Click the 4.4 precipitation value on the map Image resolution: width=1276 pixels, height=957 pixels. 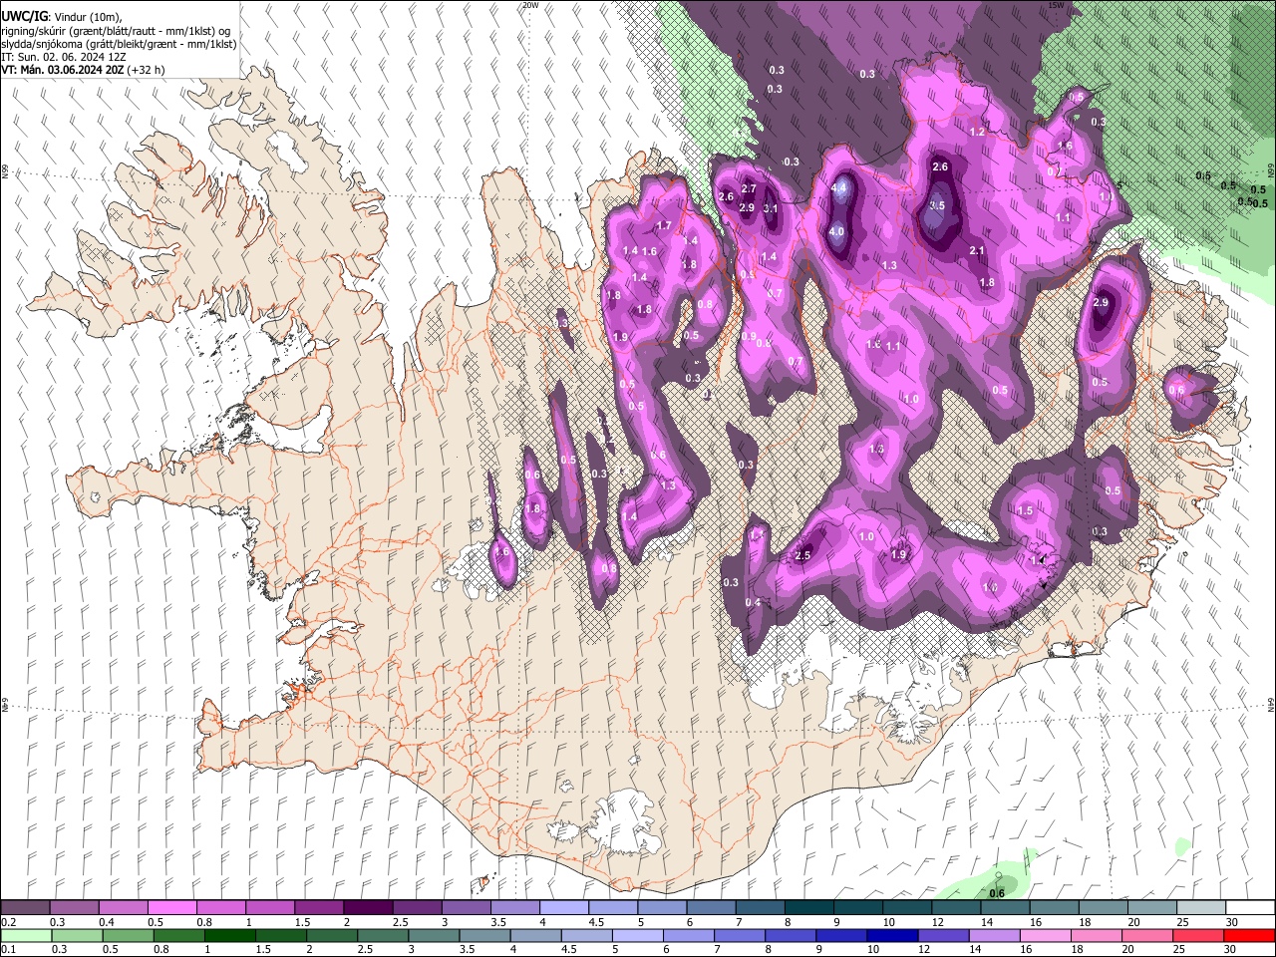(x=839, y=187)
